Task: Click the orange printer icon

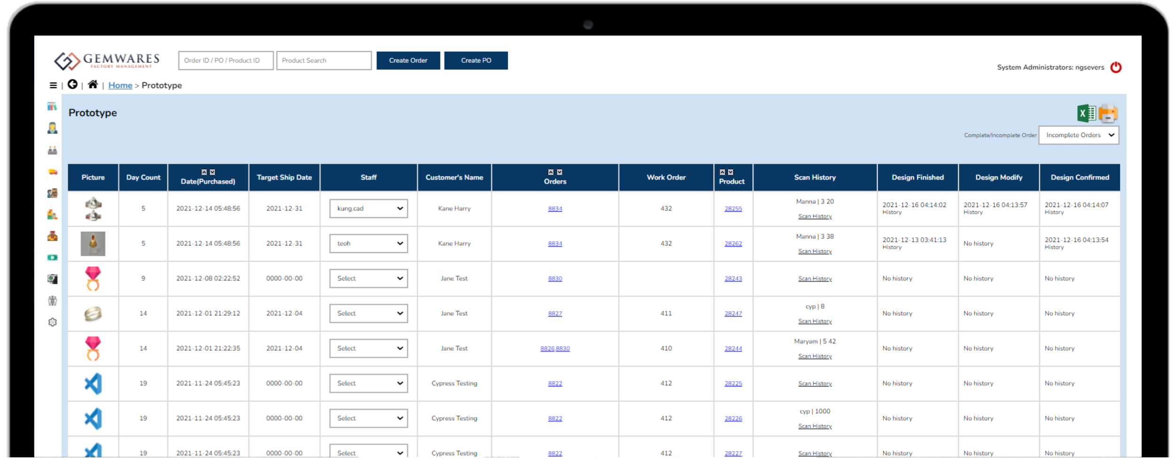Action: pos(1108,113)
